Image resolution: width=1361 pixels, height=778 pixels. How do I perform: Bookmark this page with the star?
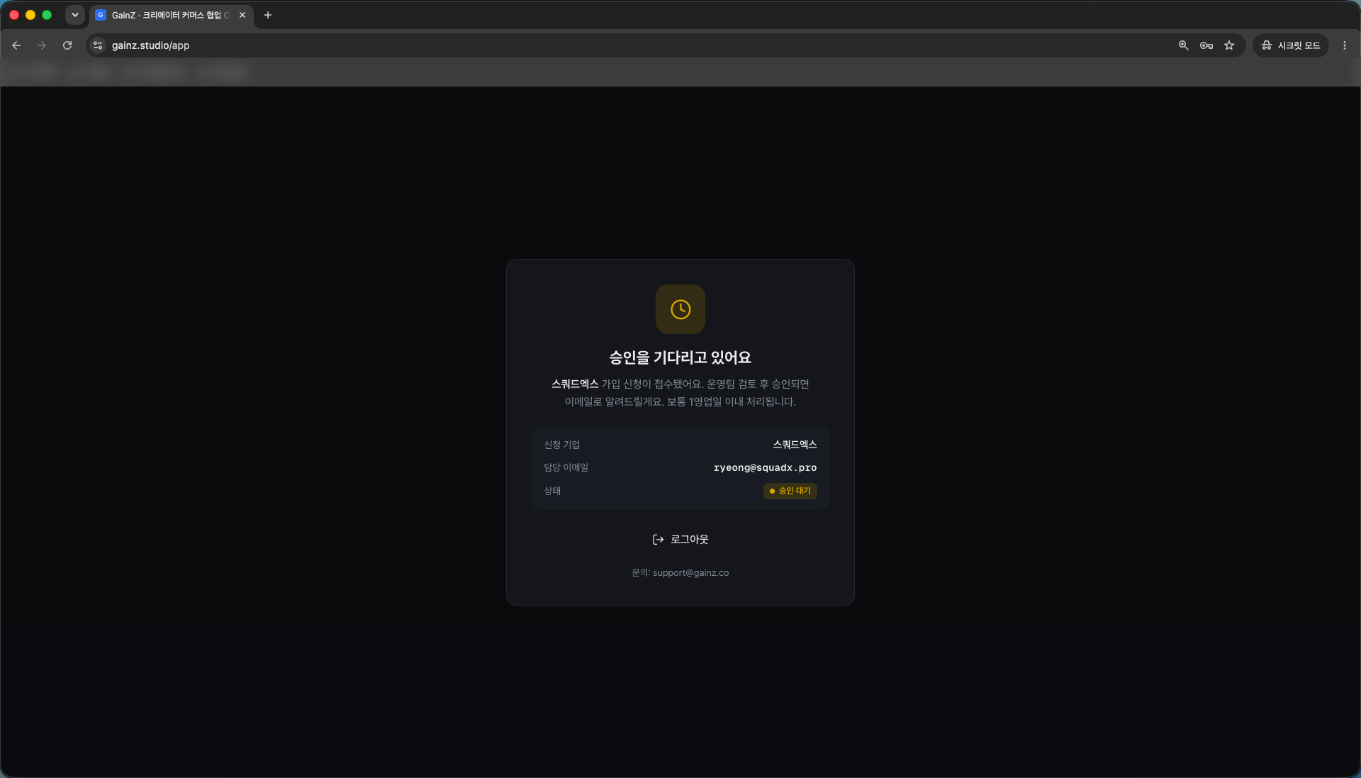1229,45
